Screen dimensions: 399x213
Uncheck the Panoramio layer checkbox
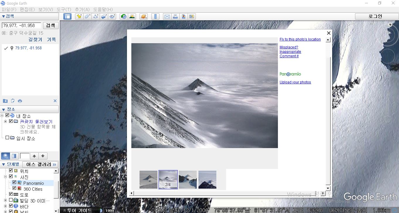click(14, 182)
